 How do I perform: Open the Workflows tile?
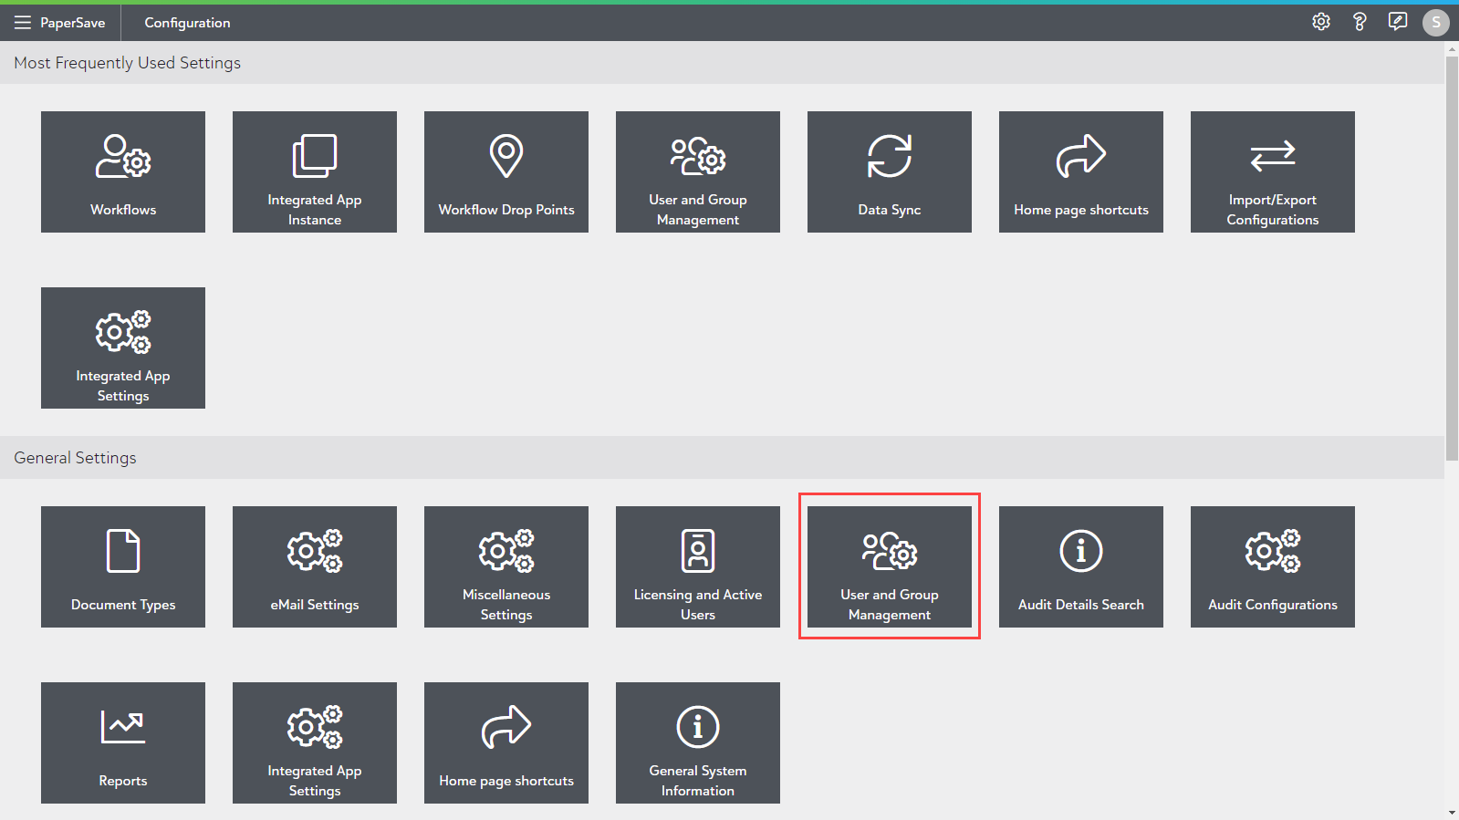pyautogui.click(x=123, y=171)
